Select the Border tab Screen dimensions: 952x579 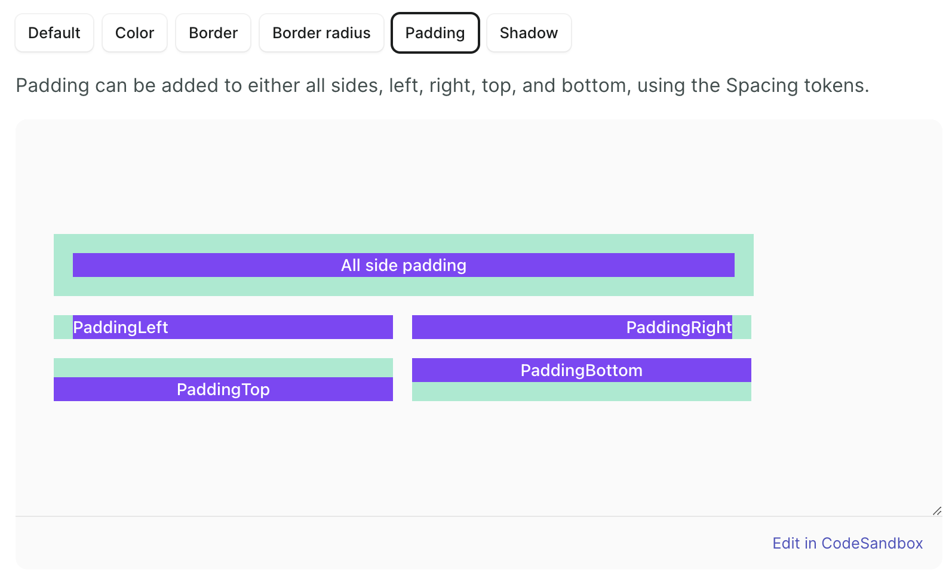point(213,33)
